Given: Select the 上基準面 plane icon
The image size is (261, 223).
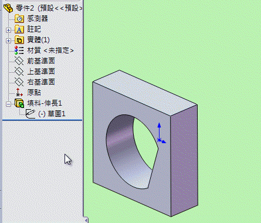Looking at the screenshot, I should [19, 72].
